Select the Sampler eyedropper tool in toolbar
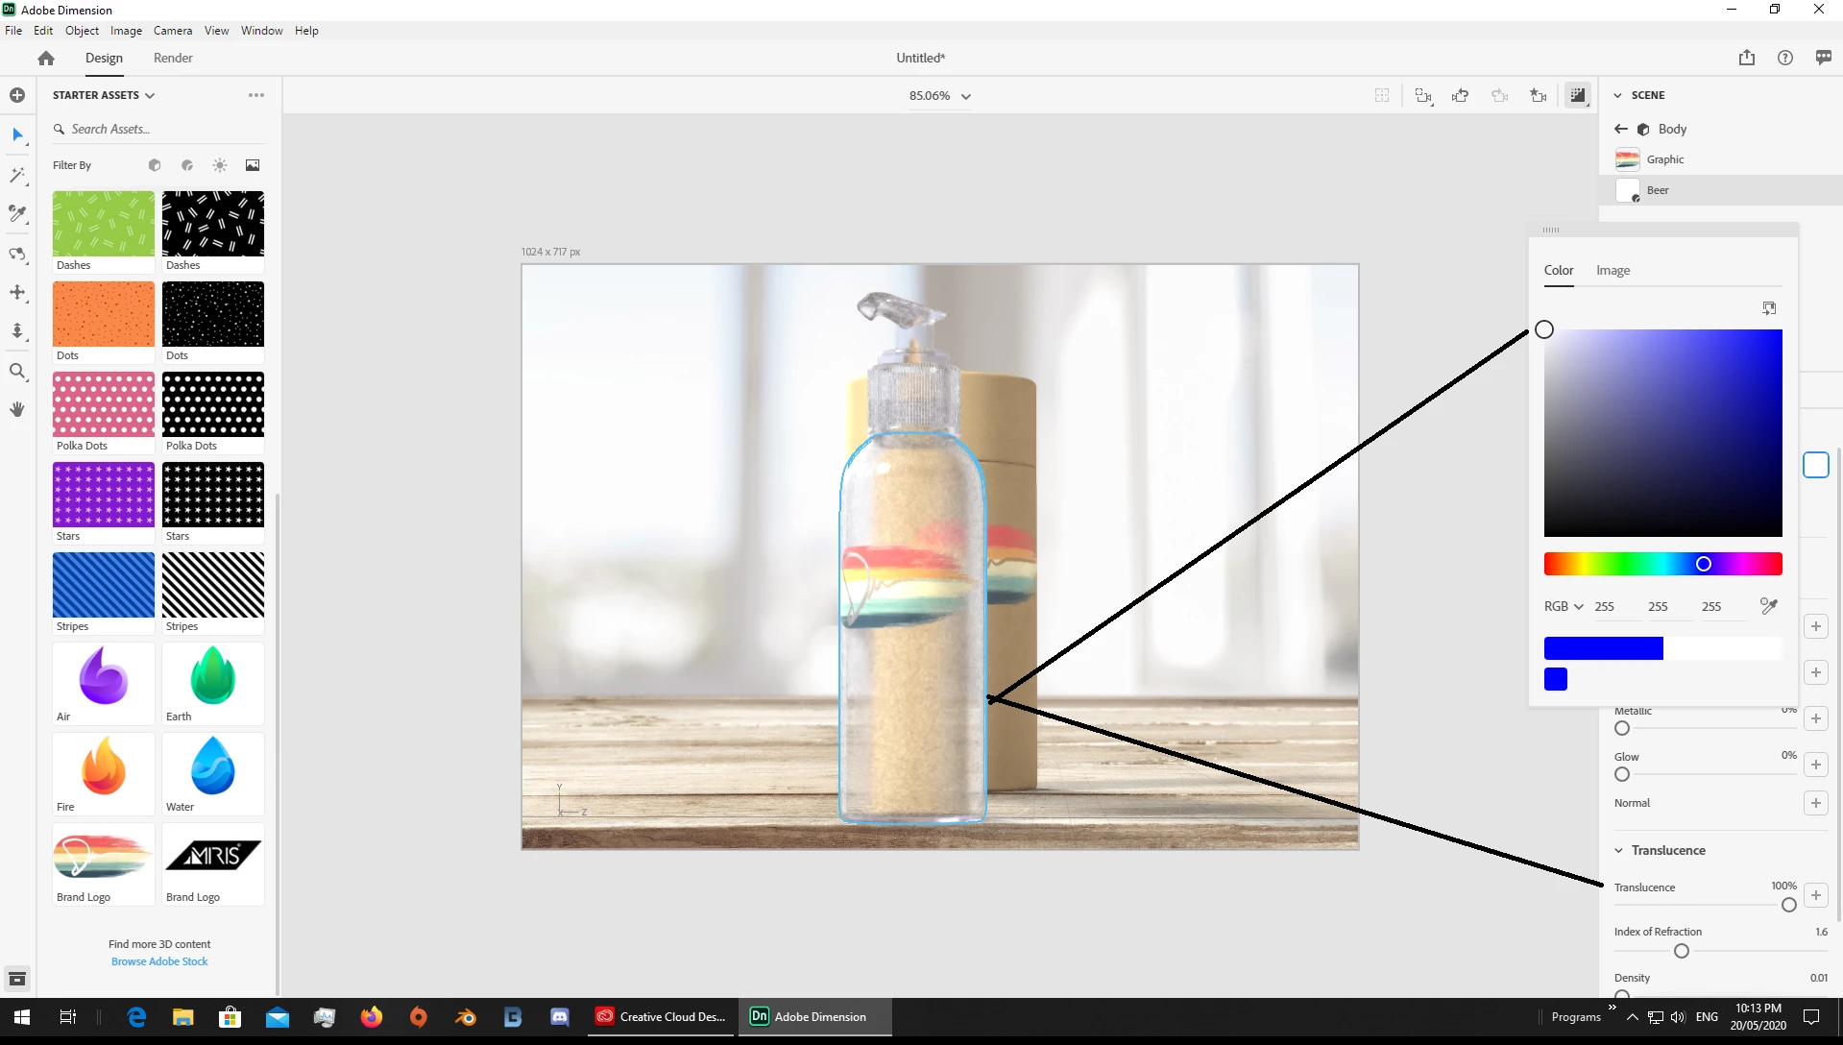 coord(17,213)
